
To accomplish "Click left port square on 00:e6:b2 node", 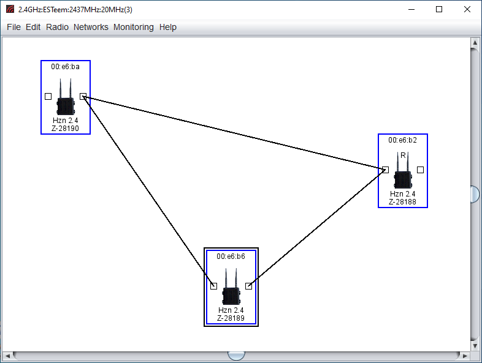I will pos(385,170).
